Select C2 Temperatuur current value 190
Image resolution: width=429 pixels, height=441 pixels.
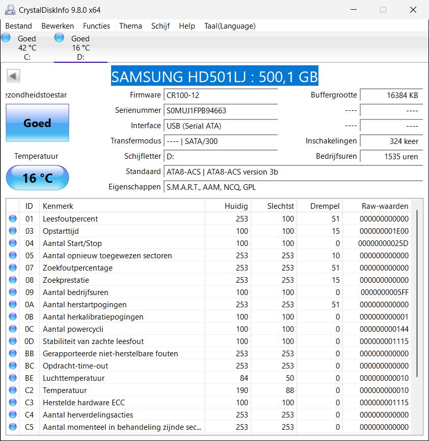point(242,390)
